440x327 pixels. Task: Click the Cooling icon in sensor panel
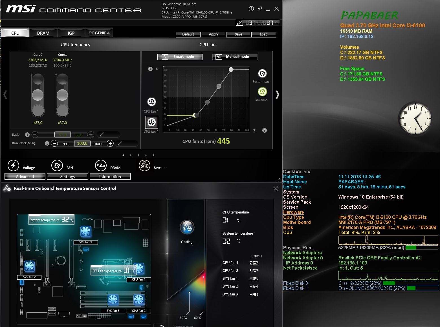pyautogui.click(x=187, y=227)
